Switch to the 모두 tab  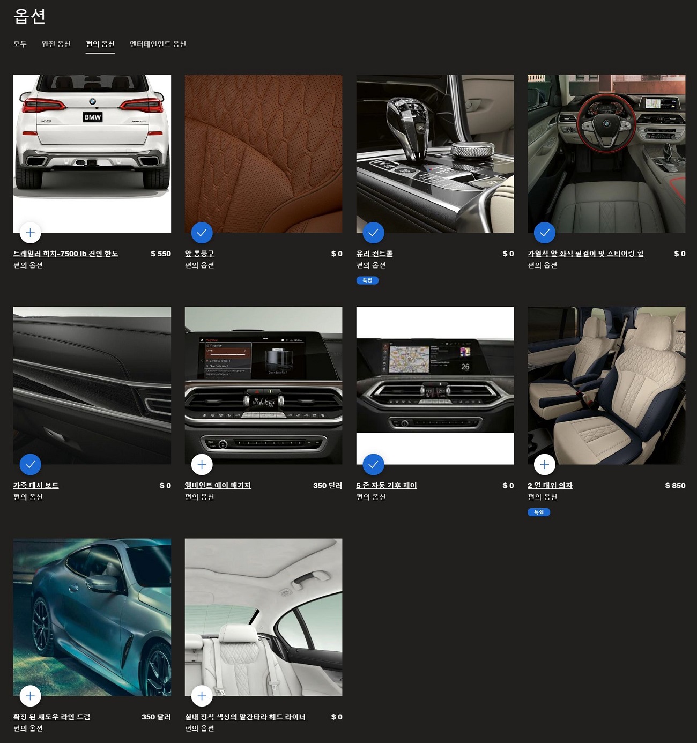20,44
